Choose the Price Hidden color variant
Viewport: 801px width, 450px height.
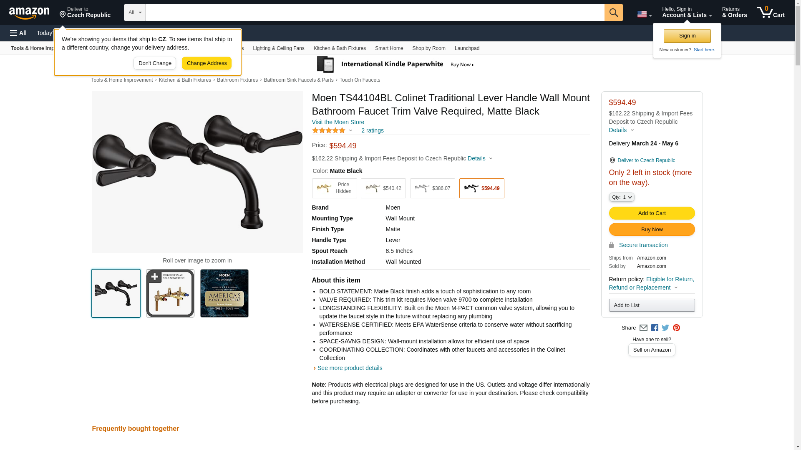[334, 188]
